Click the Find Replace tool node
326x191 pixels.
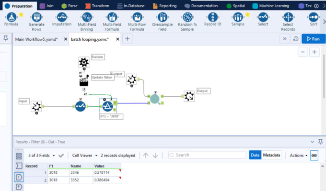155,99
